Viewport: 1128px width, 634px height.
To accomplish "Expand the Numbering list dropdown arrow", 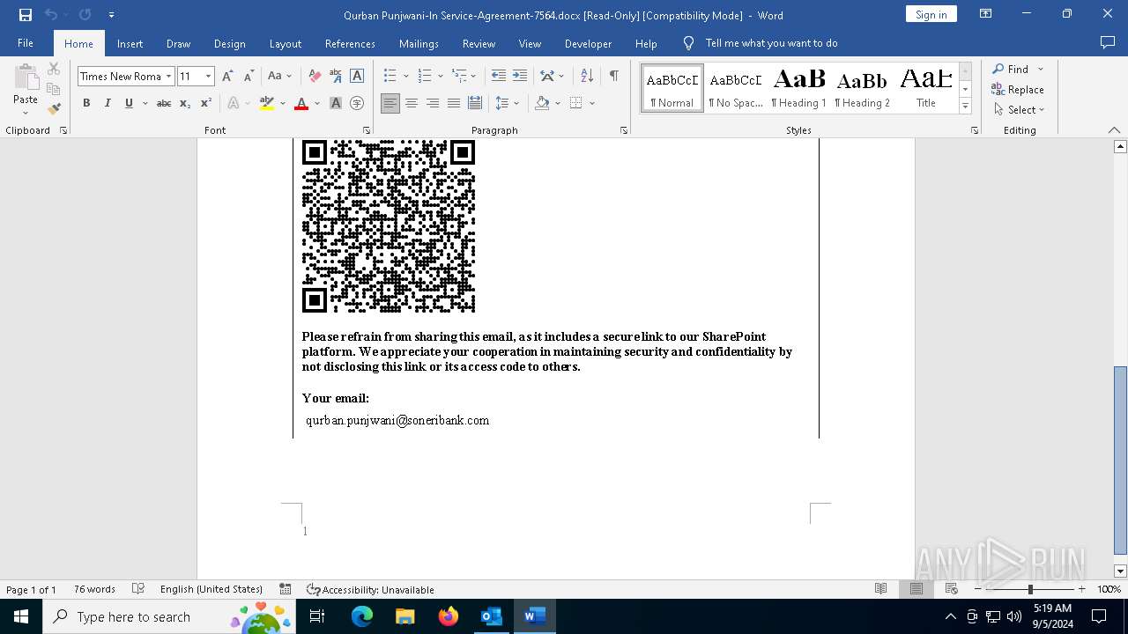I will click(440, 77).
